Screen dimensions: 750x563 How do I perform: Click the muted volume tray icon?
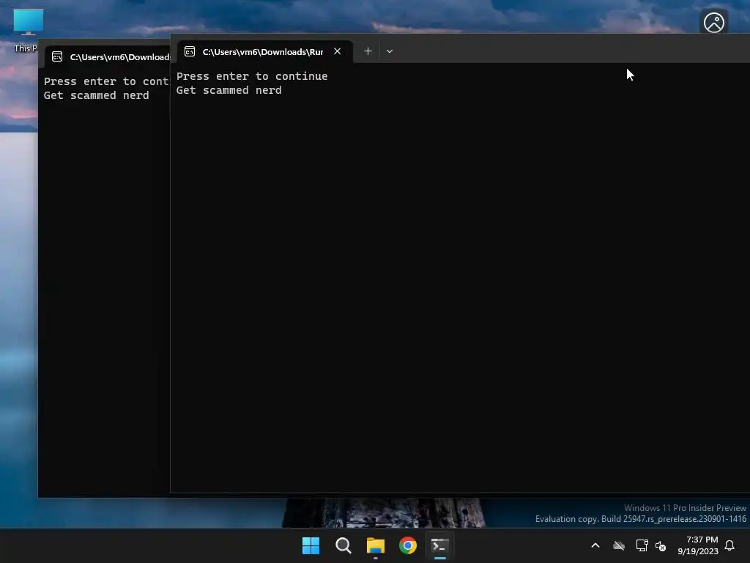[x=661, y=545]
